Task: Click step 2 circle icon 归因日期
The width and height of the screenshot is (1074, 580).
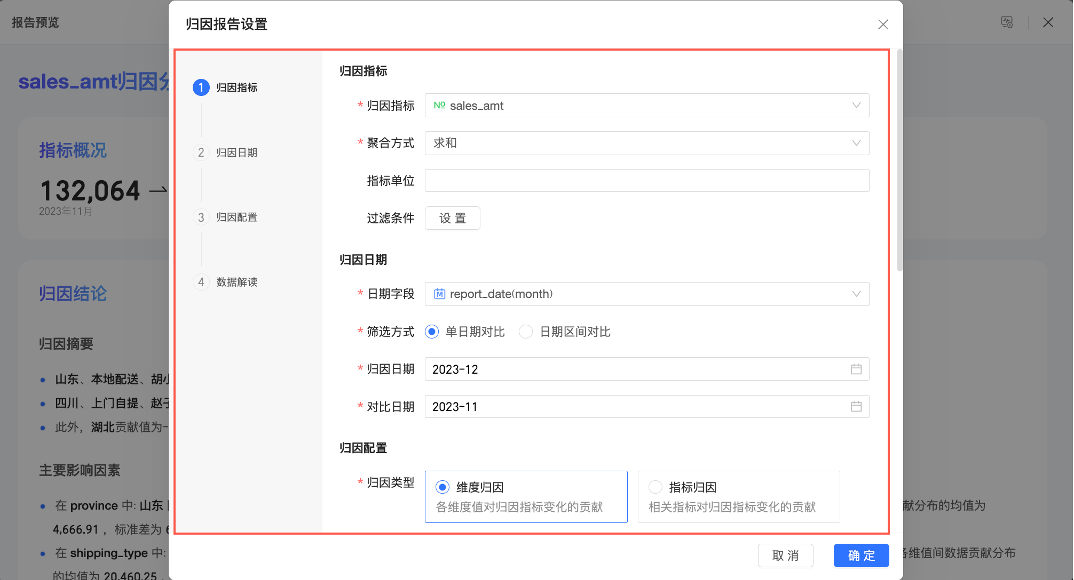Action: pyautogui.click(x=201, y=152)
